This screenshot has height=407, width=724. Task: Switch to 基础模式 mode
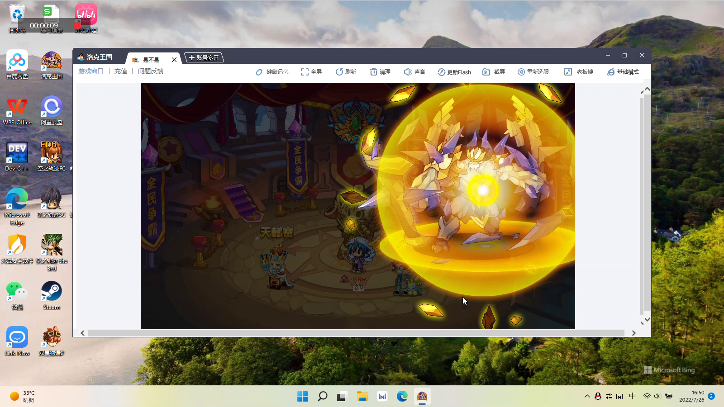[623, 72]
